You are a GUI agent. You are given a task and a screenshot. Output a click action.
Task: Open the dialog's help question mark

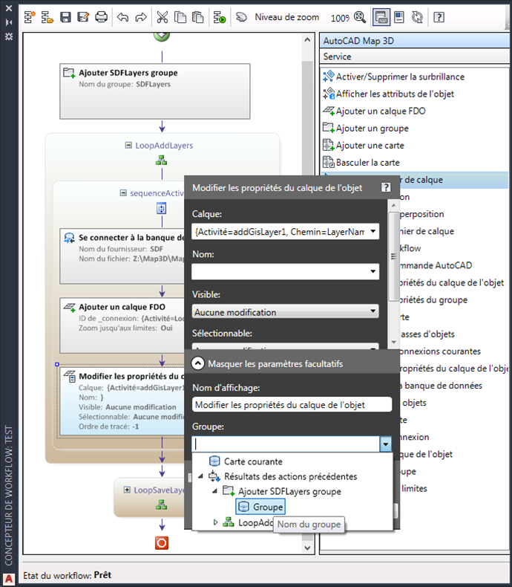(x=386, y=187)
